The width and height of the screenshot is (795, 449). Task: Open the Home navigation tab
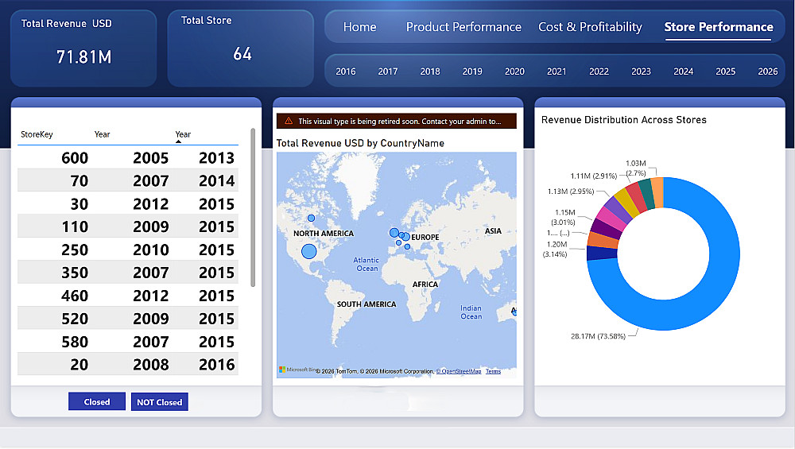coord(359,27)
